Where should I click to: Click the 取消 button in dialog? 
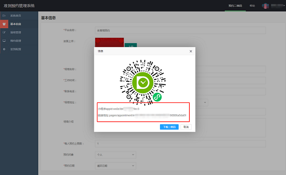point(186,127)
